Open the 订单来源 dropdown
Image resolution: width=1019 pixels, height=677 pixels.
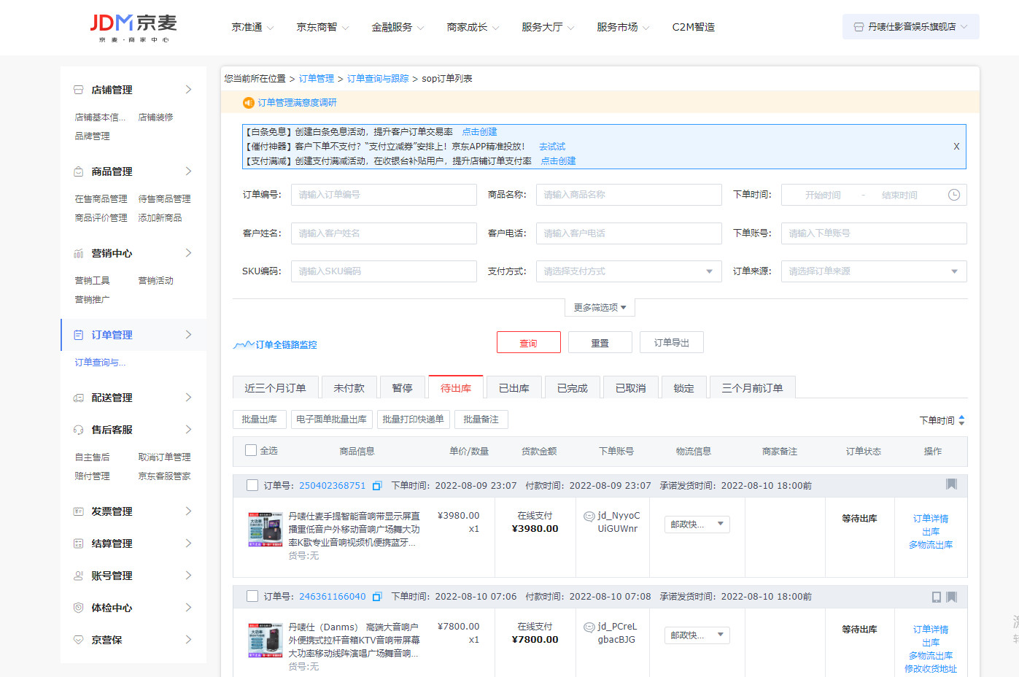874,271
